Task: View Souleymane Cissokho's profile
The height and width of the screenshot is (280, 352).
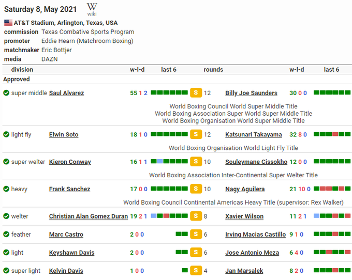Action: coord(256,162)
